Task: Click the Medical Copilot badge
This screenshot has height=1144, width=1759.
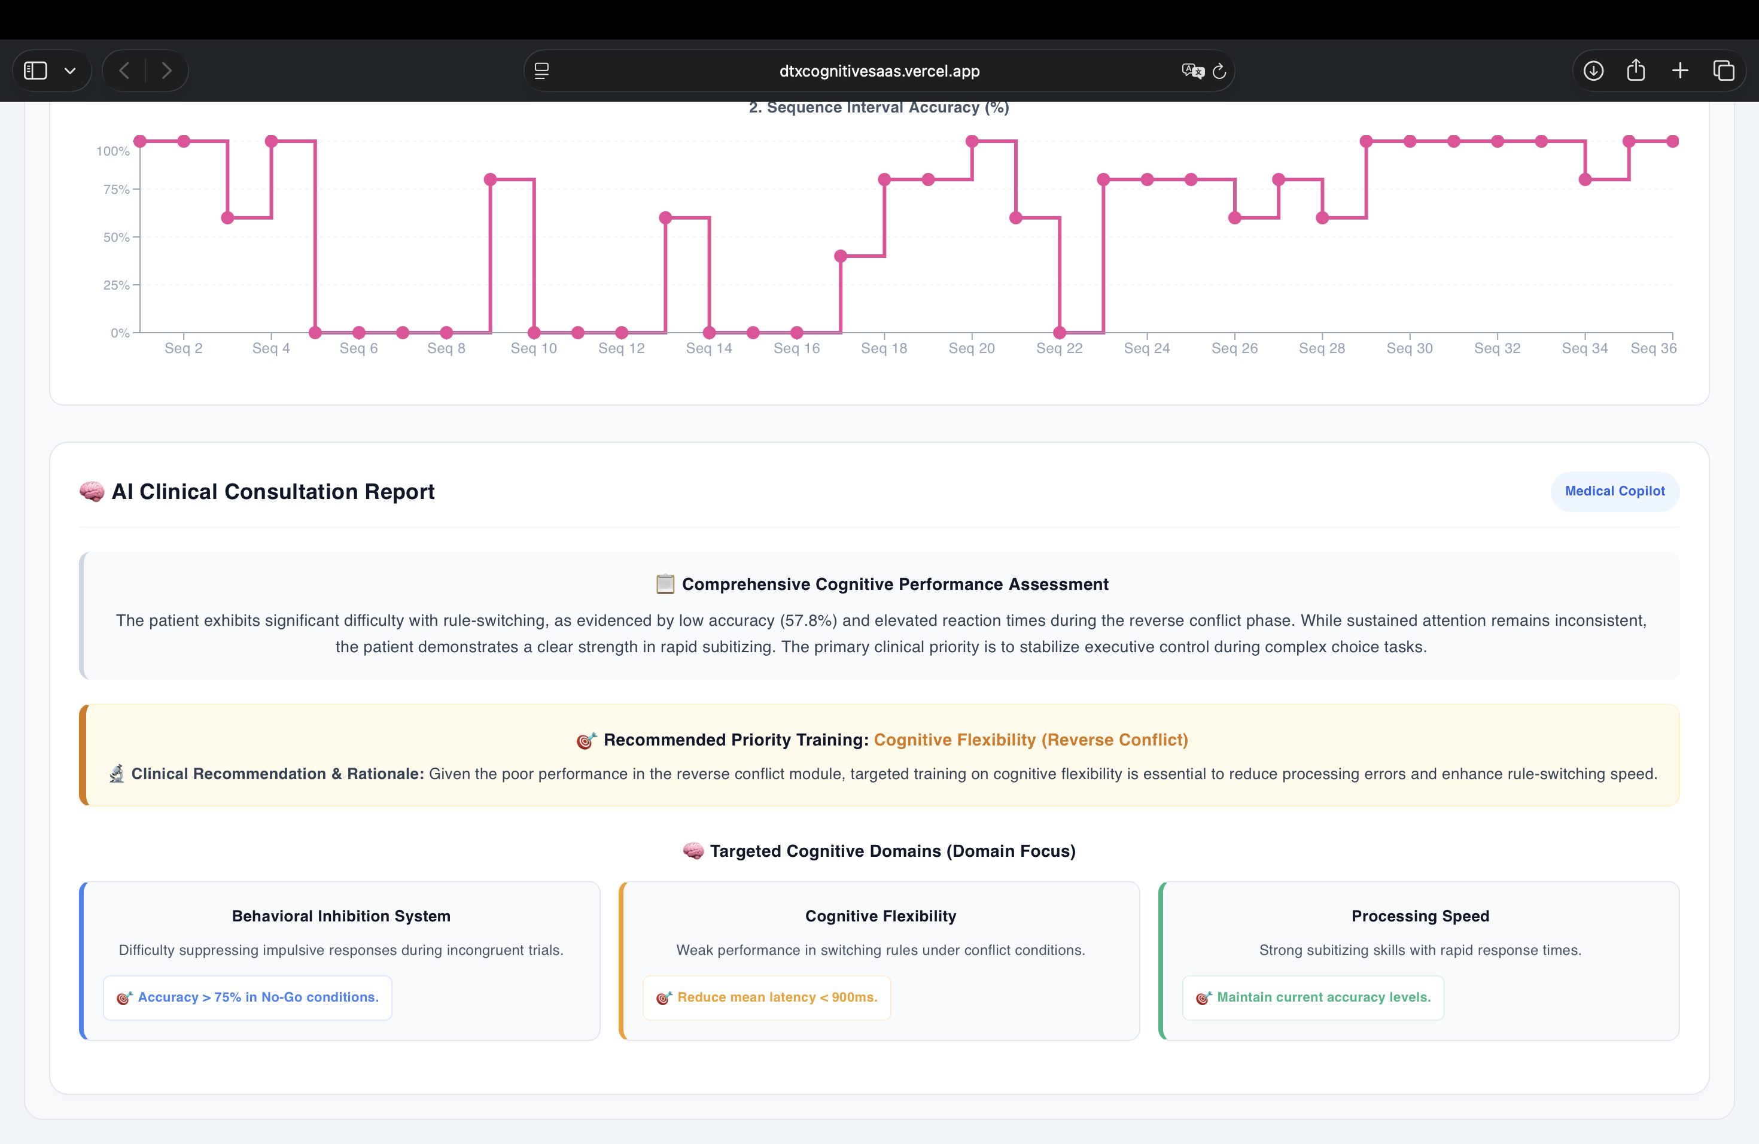Action: (1615, 491)
